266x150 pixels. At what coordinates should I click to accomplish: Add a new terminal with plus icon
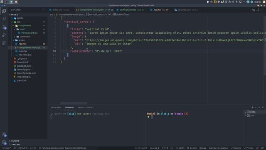252,107
